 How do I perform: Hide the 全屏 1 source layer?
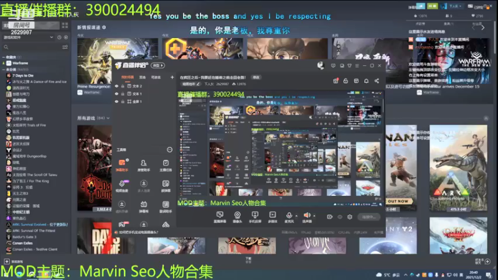tap(116, 101)
